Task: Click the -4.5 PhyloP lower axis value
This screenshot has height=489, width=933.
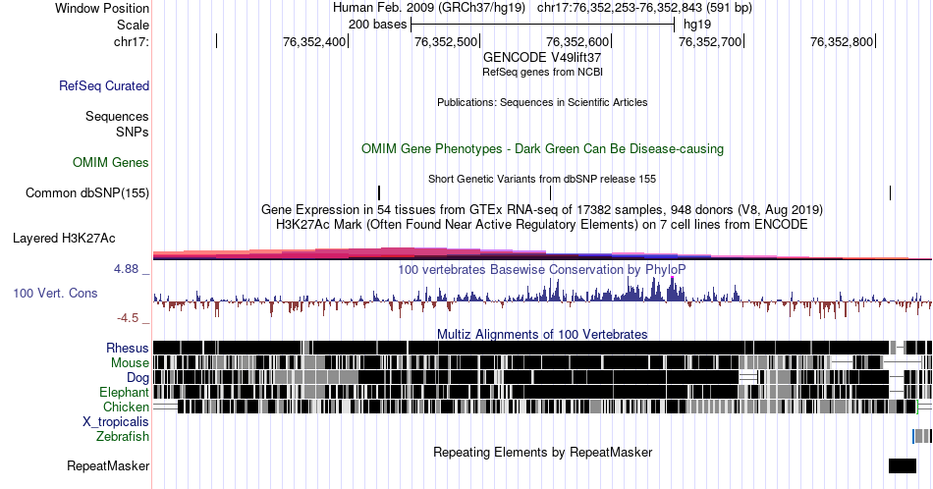Action: [128, 318]
